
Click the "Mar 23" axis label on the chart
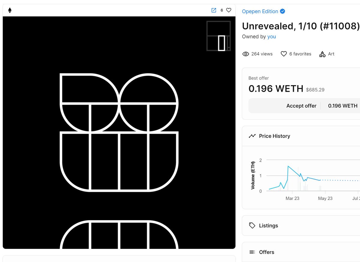tap(292, 198)
